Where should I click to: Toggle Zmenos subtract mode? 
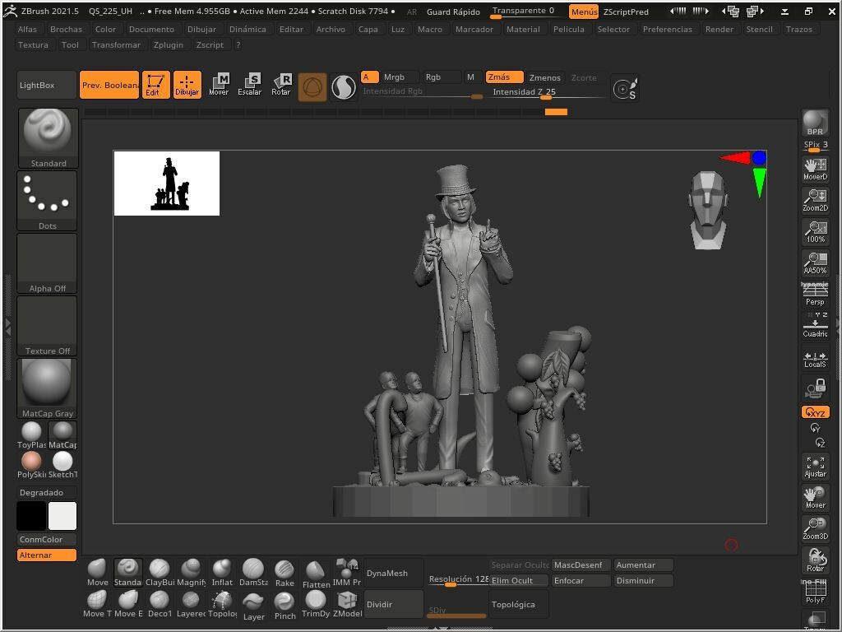pyautogui.click(x=544, y=77)
